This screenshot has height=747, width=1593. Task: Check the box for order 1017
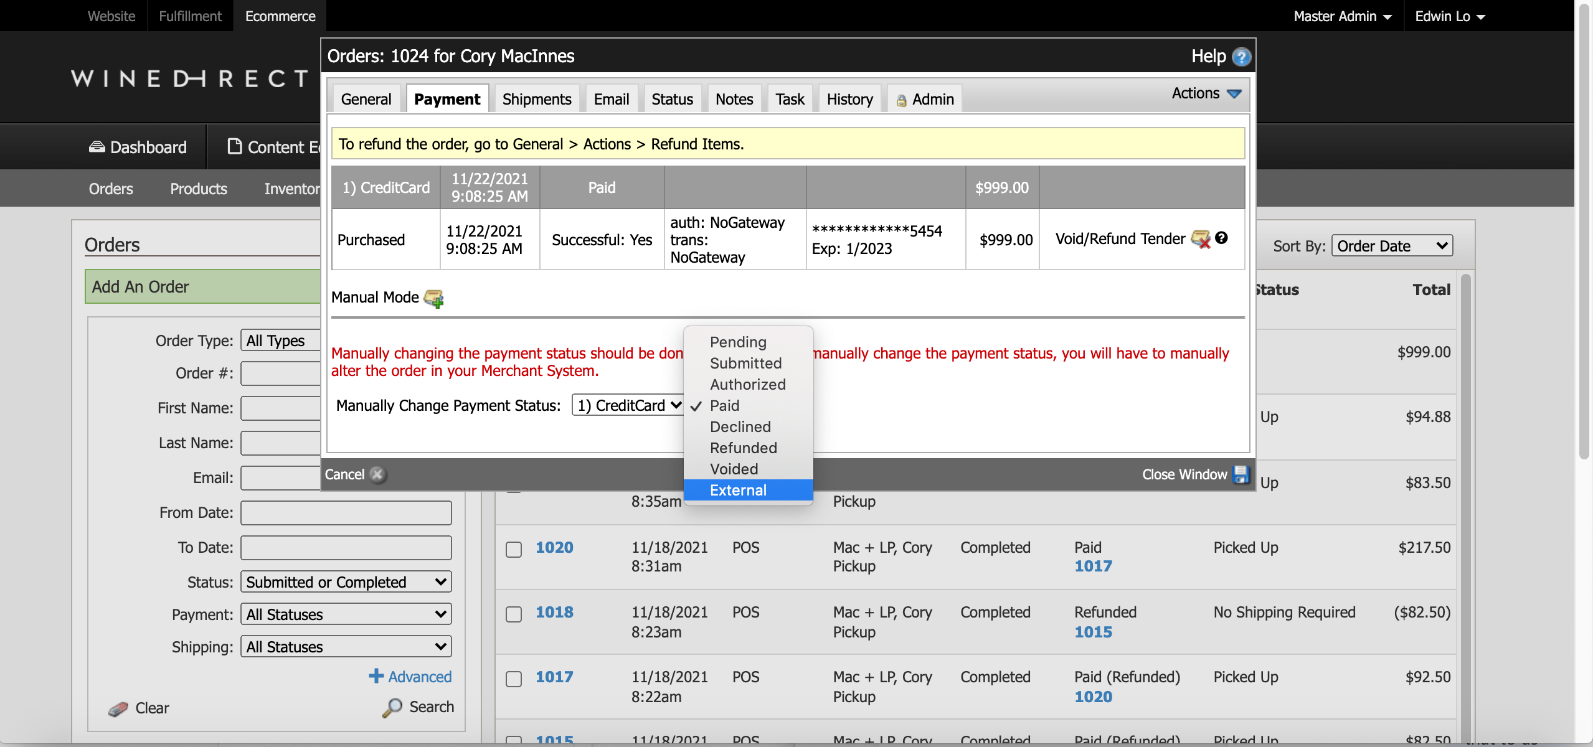click(x=514, y=679)
